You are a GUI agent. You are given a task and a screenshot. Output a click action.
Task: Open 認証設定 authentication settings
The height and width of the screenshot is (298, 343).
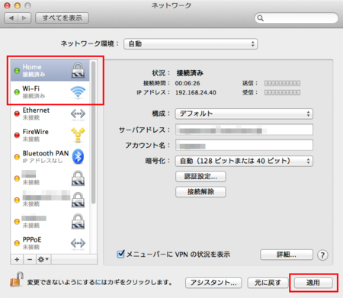coord(200,176)
